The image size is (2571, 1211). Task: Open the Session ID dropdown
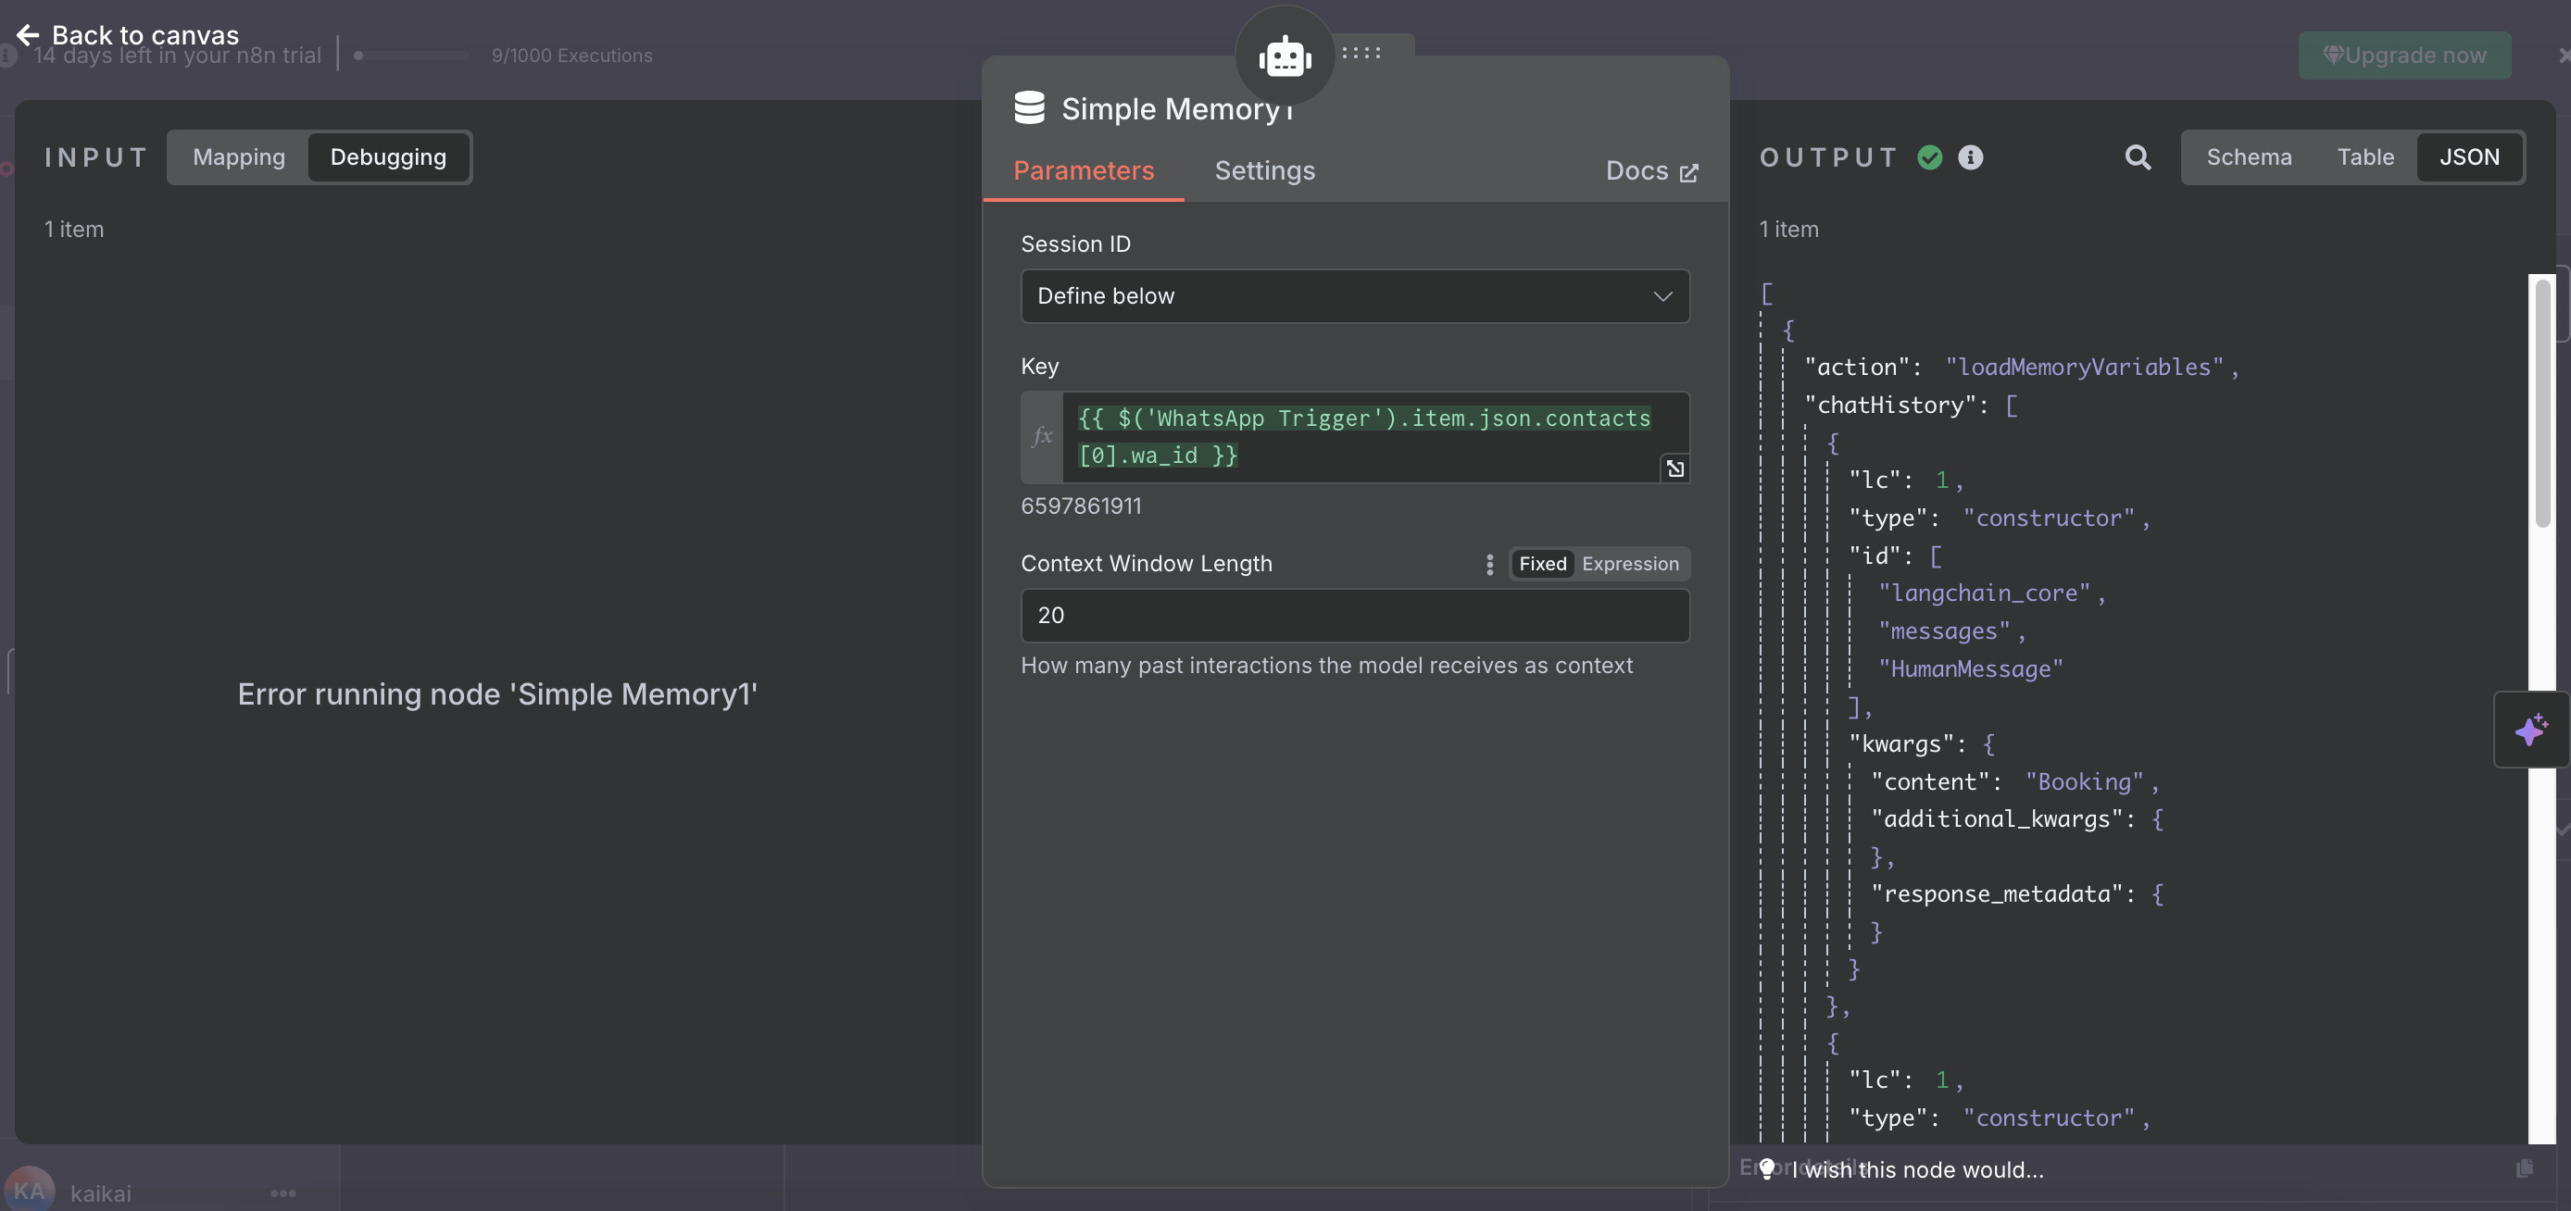1354,296
